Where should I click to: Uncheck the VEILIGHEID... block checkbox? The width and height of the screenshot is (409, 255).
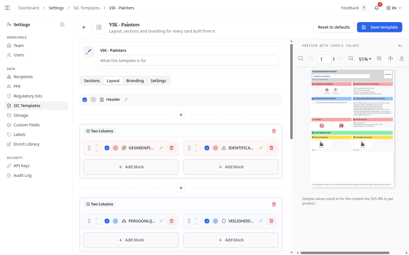pos(207,221)
